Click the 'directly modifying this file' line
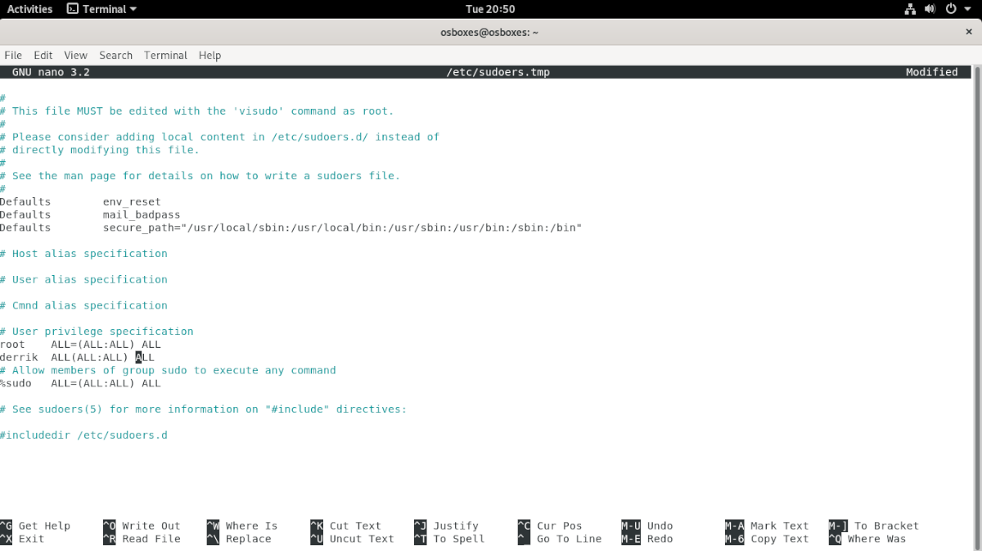The height and width of the screenshot is (551, 982). (x=100, y=150)
